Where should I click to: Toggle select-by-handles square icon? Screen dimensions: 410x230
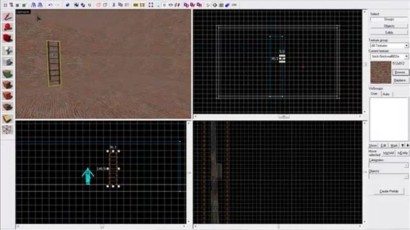tap(151, 4)
